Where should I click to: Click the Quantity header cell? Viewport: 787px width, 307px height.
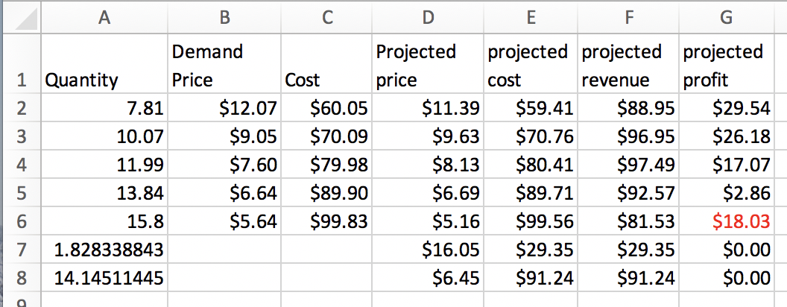104,66
